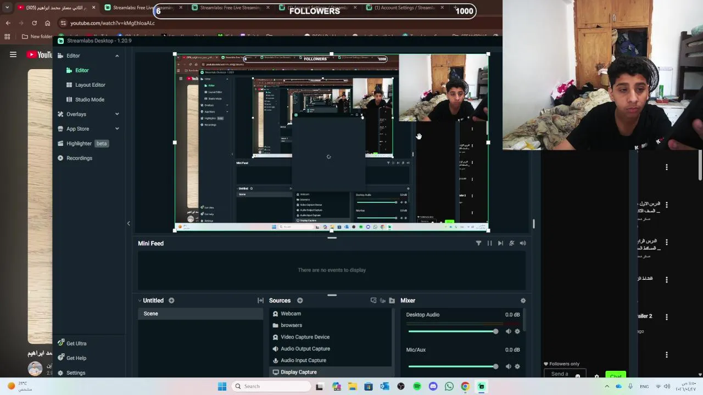Open Mixer advanced audio settings gear
Viewport: 703px width, 395px height.
[x=523, y=301]
